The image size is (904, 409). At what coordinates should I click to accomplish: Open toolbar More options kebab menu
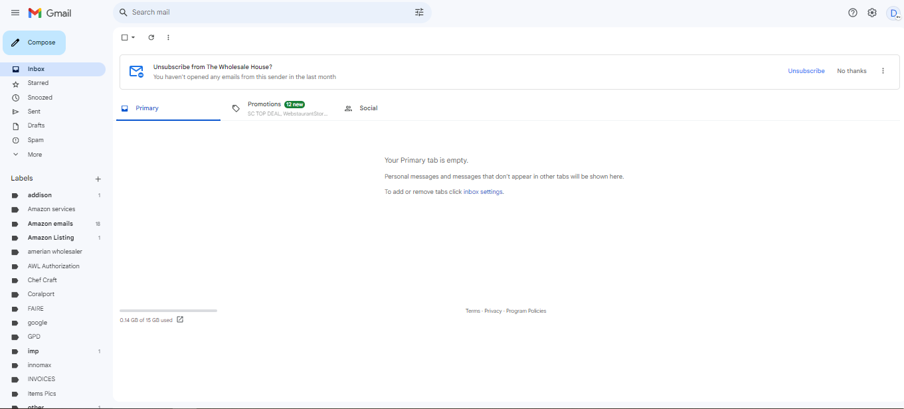tap(168, 37)
